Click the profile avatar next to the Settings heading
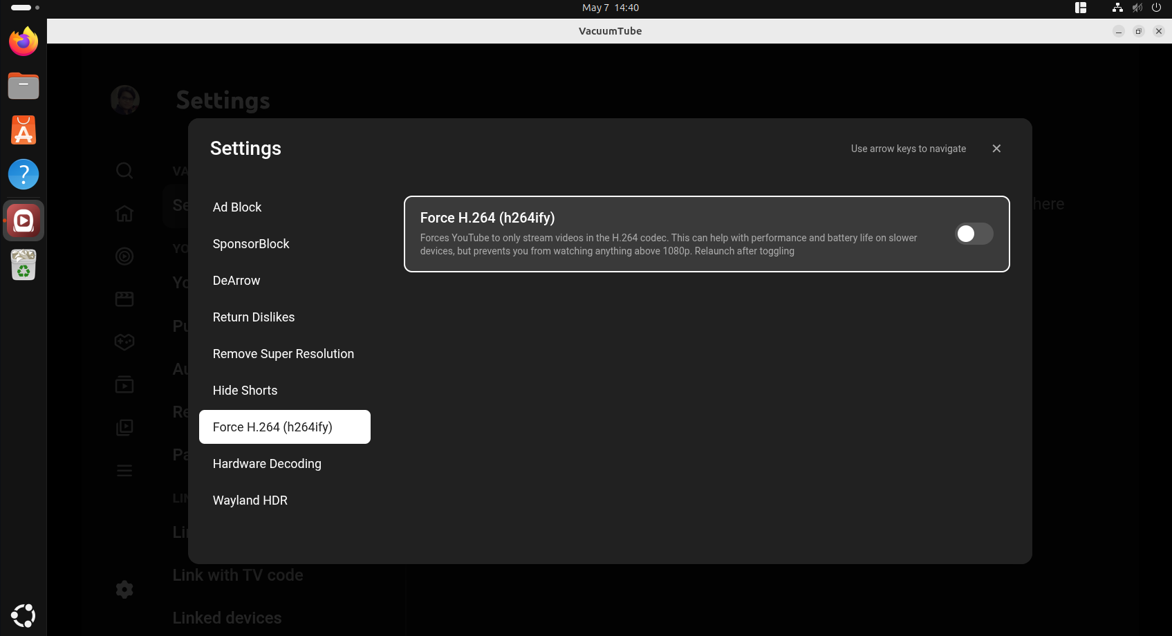This screenshot has width=1172, height=636. coord(125,100)
